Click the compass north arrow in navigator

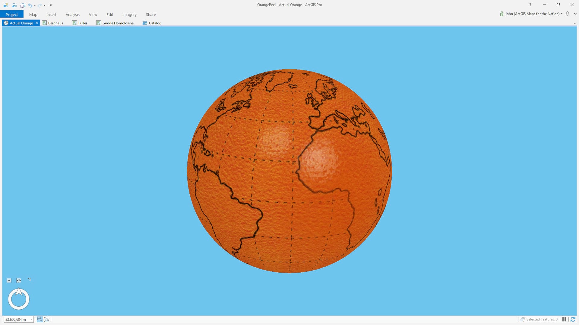point(19,291)
